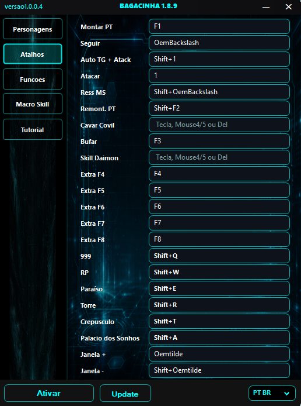
Task: Click the dropdown chevron next to PT BR
Action: [286, 394]
